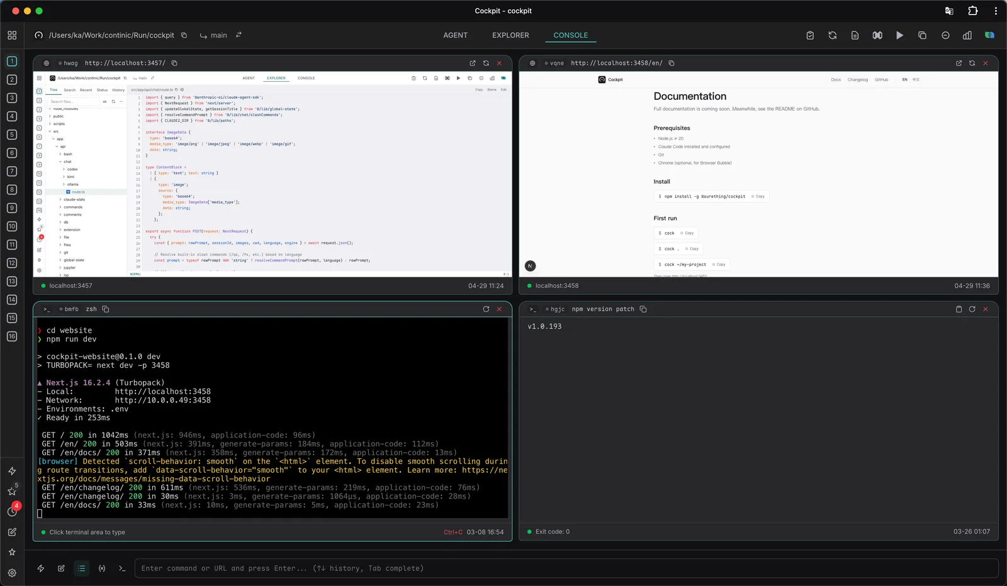Image resolution: width=1007 pixels, height=586 pixels.
Task: Click the play run icon in top toolbar
Action: [899, 35]
